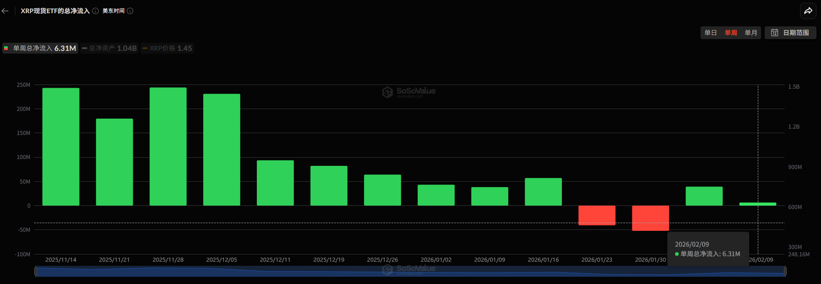Toggle the 单周总净流入 legend series
Image resolution: width=821 pixels, height=284 pixels.
40,48
